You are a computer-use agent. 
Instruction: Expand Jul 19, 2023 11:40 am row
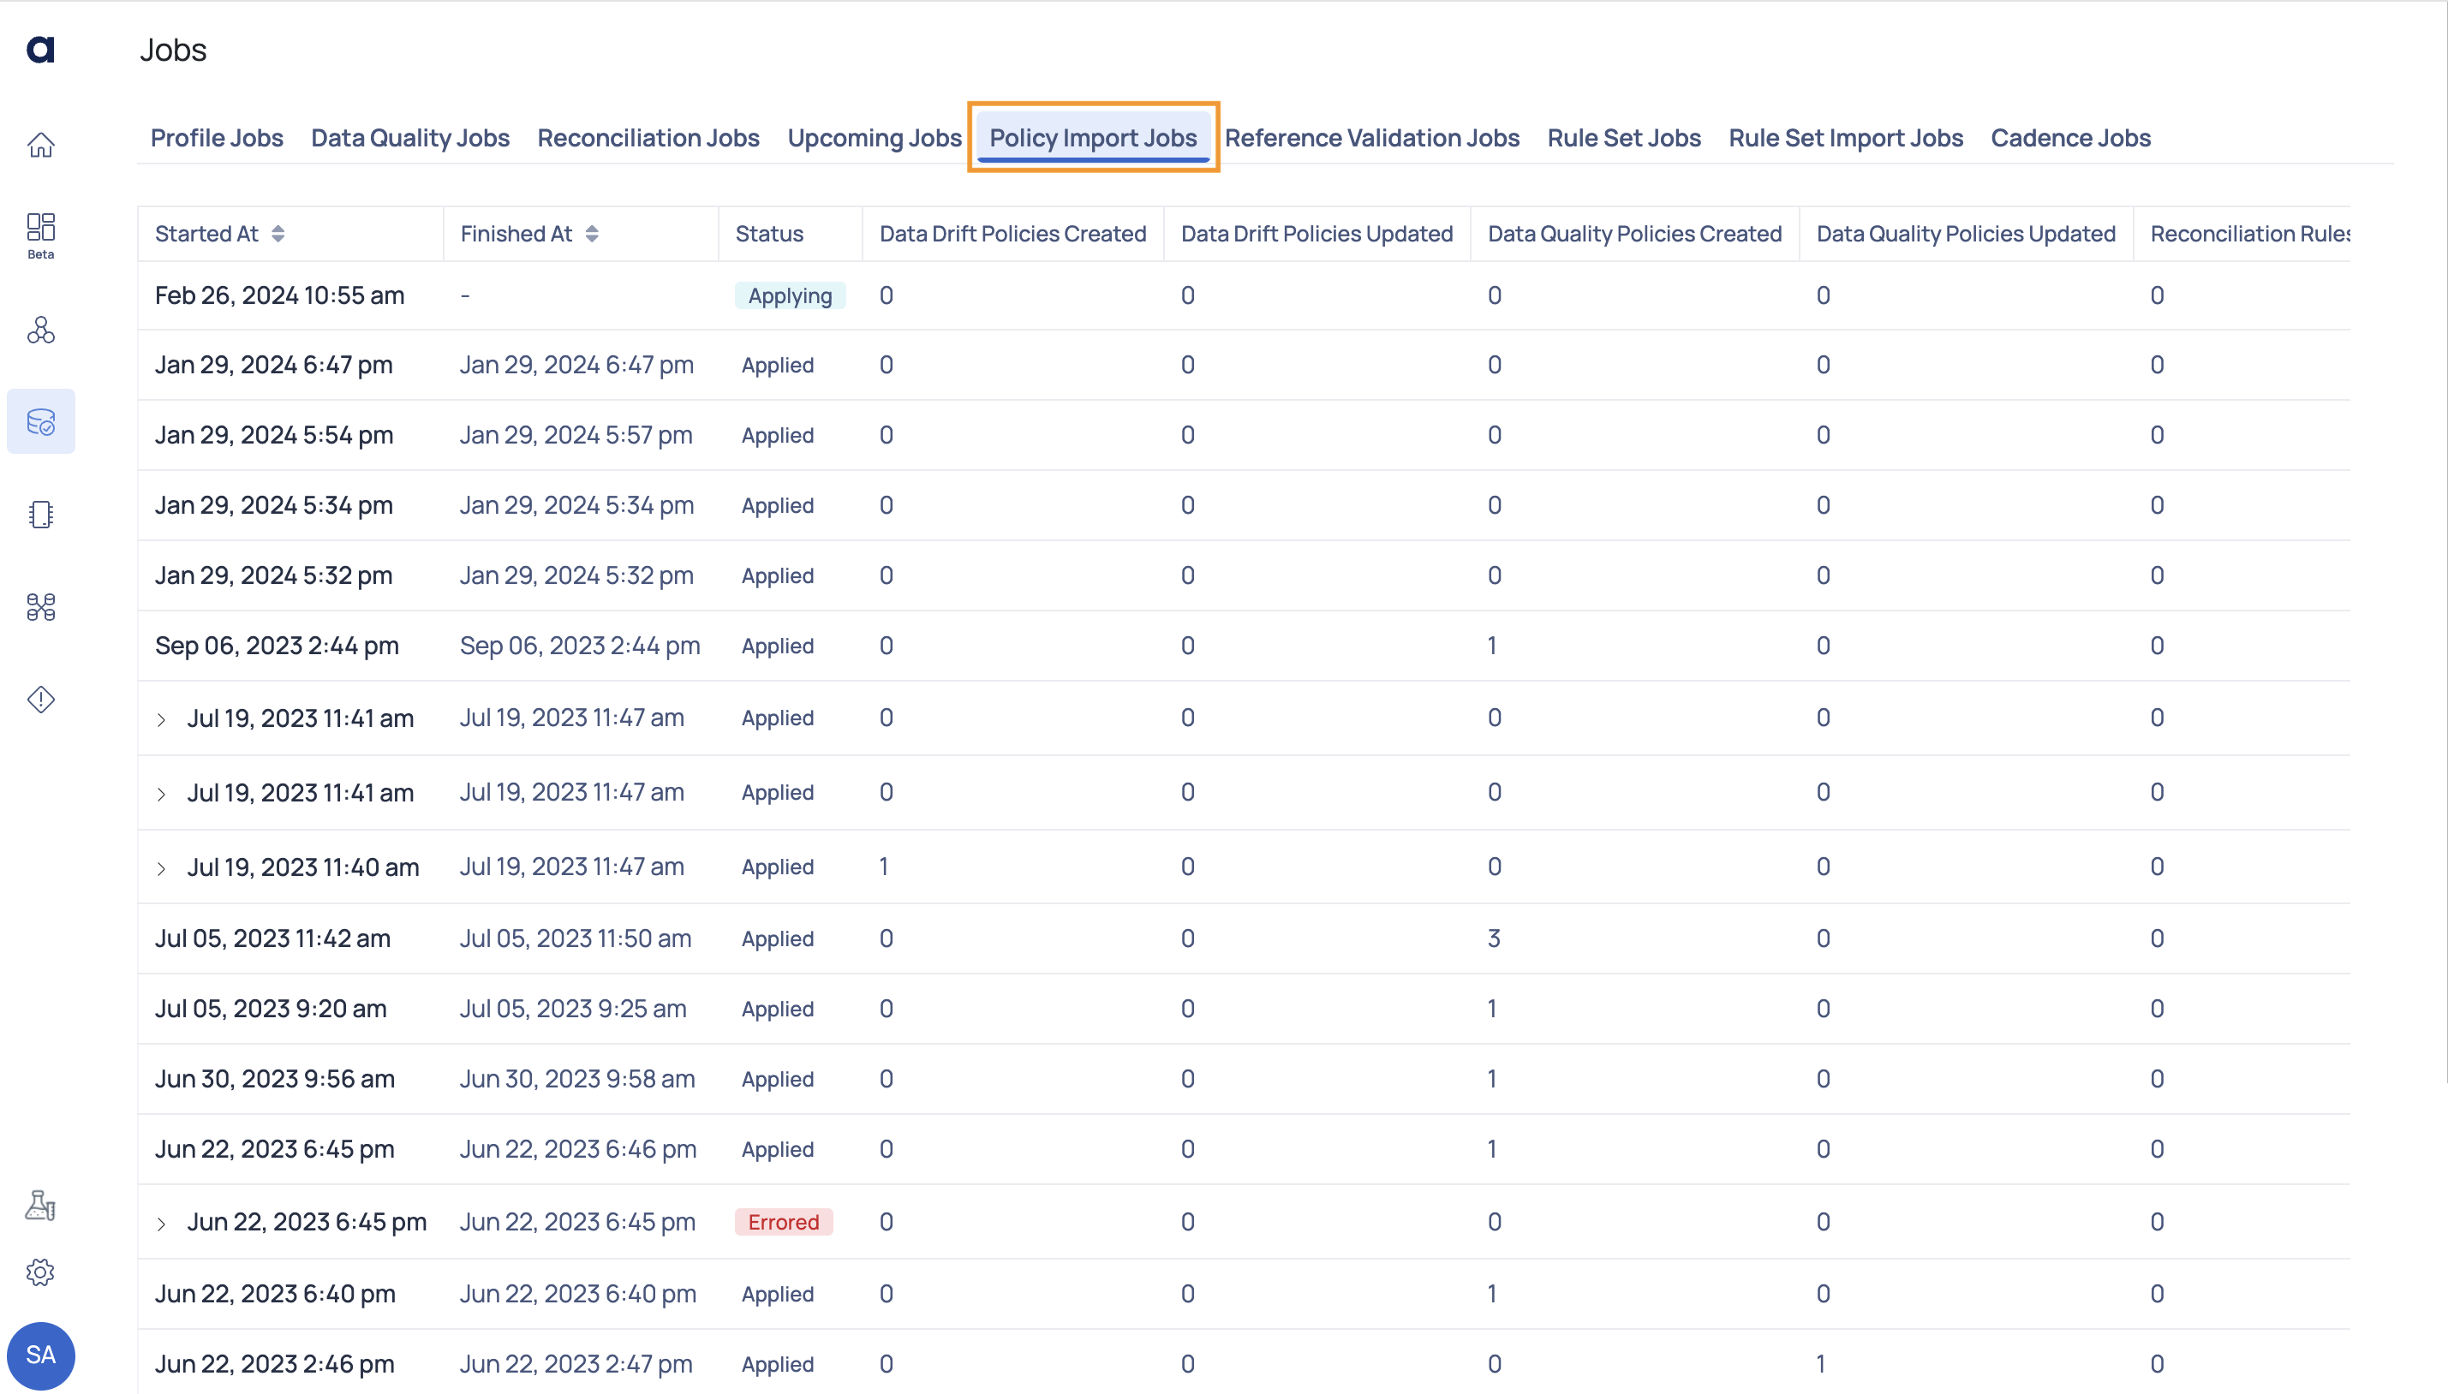click(161, 868)
